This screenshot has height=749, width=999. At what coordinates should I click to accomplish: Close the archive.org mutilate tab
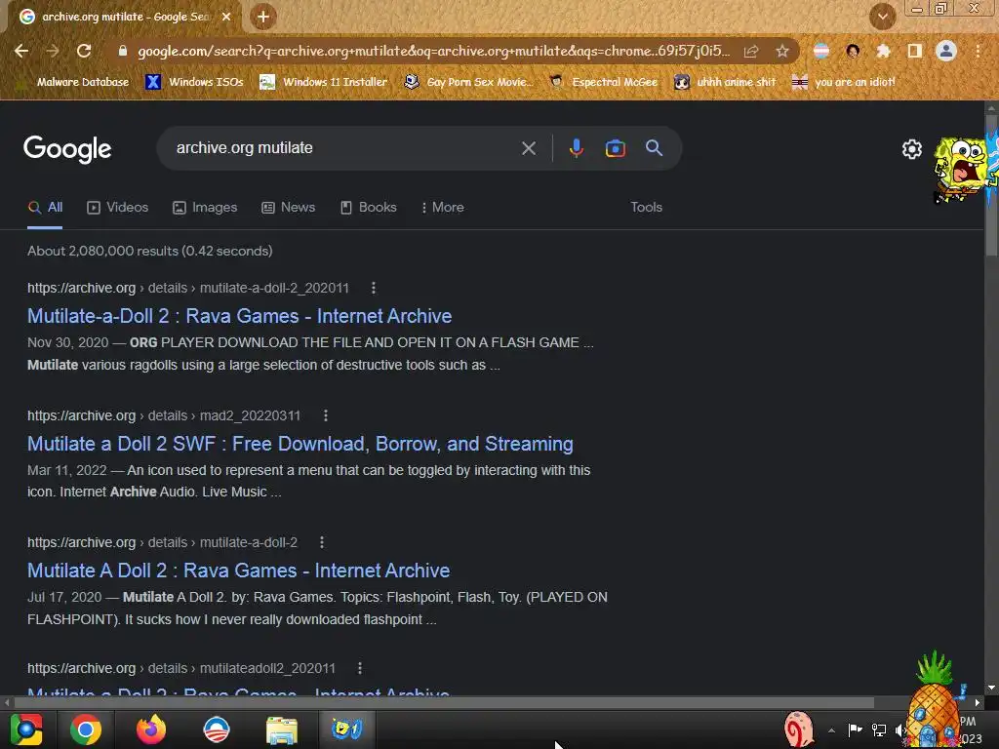[226, 17]
